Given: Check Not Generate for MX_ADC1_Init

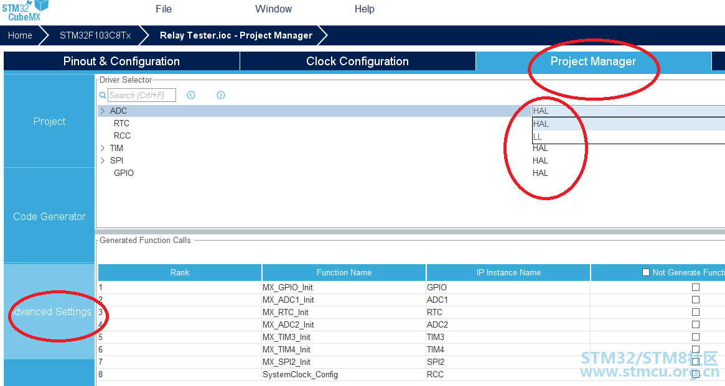Looking at the screenshot, I should coord(695,300).
